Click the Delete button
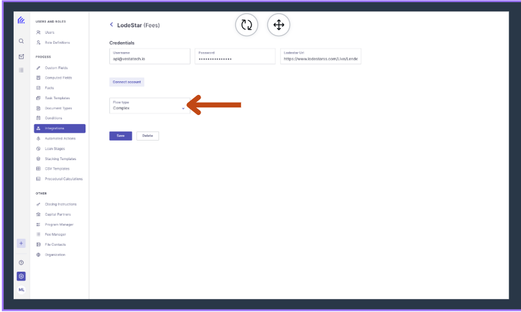Viewport: 521px width, 312px height. pos(148,136)
